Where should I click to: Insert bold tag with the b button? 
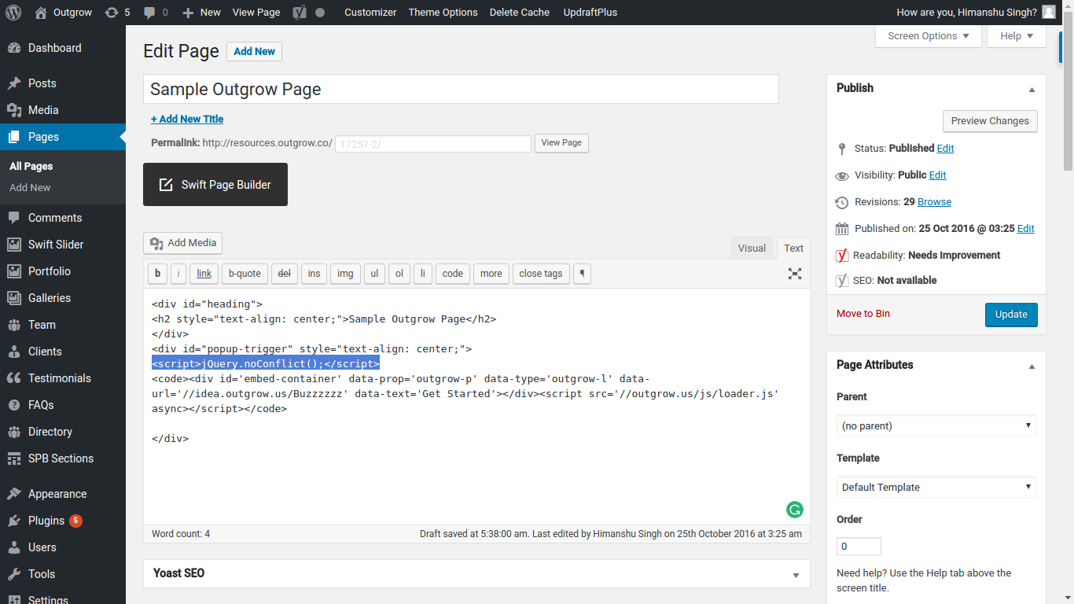158,274
